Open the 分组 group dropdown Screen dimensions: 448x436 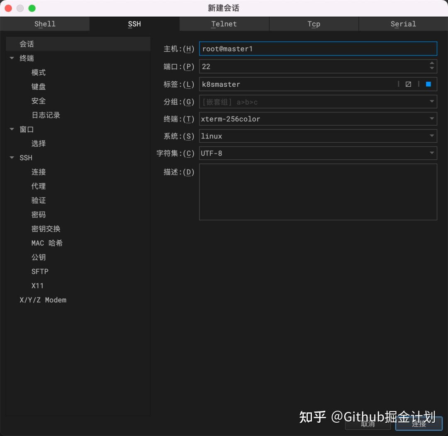[318, 102]
